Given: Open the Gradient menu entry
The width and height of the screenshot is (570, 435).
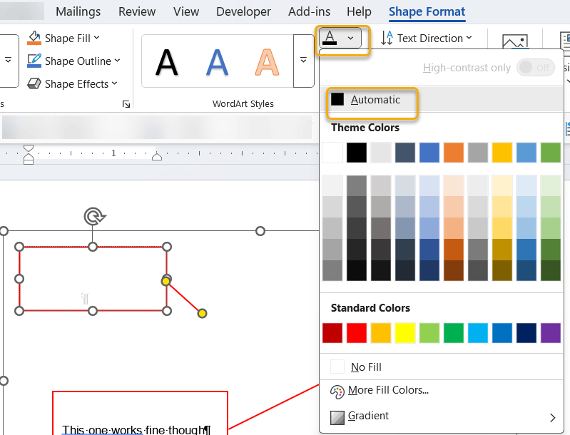Looking at the screenshot, I should tap(442, 416).
